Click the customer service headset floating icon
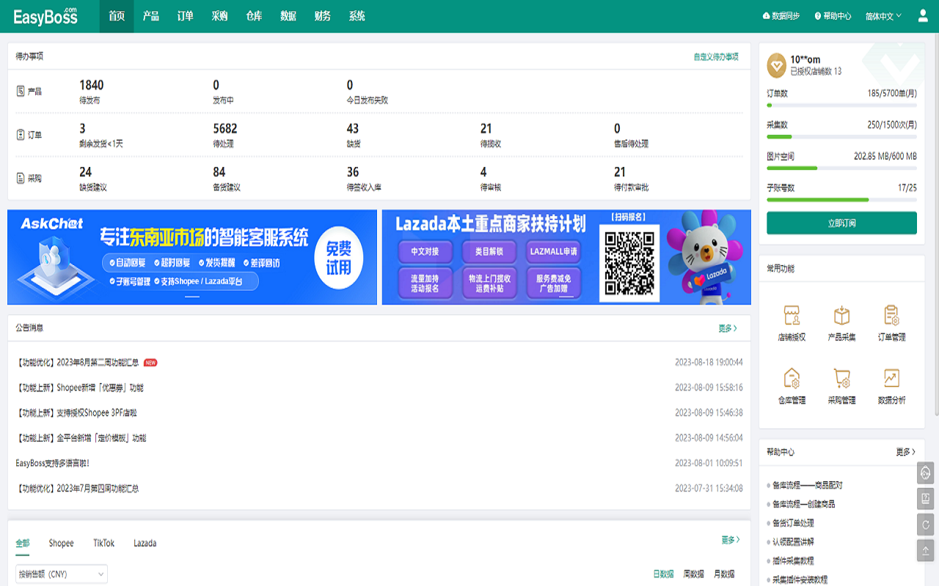939x586 pixels. (926, 472)
